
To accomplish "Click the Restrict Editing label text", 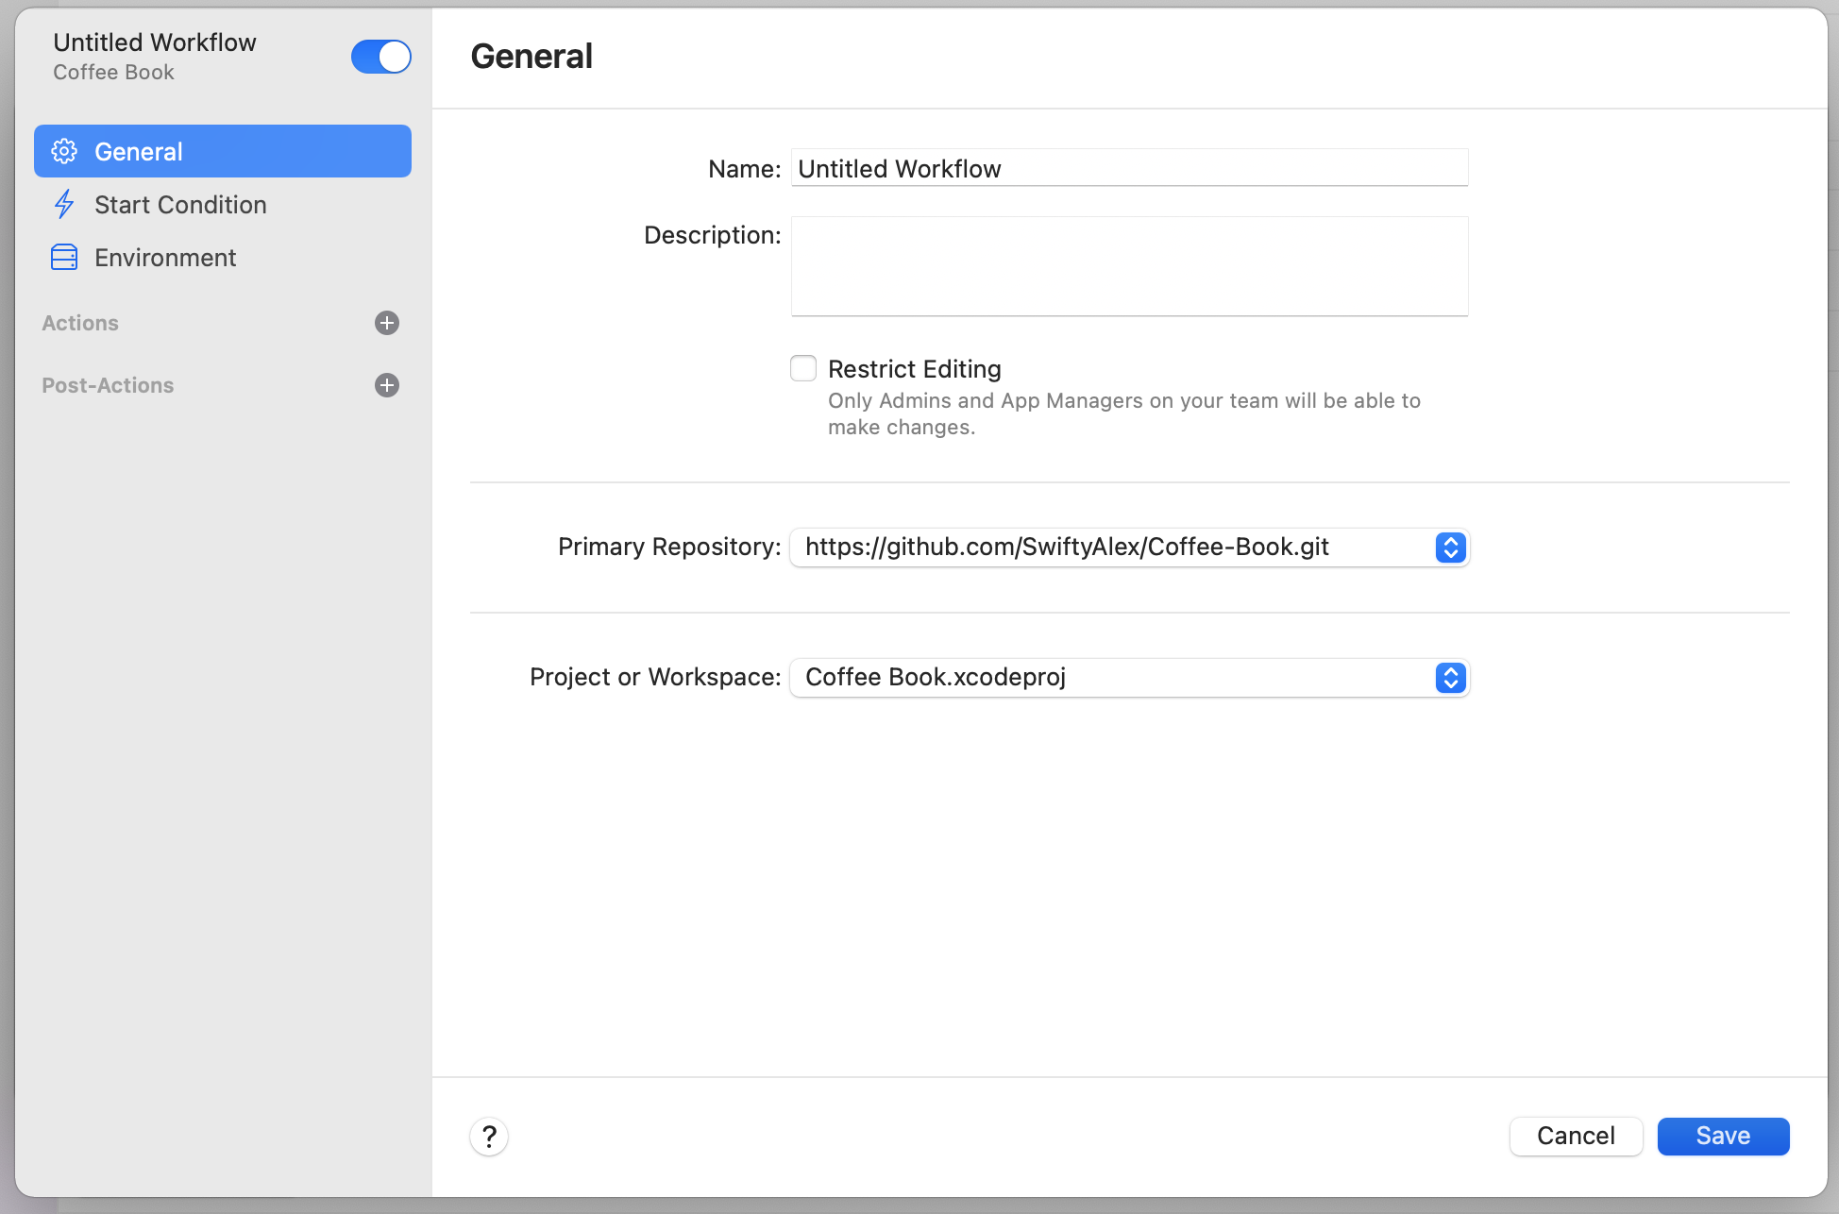I will click(914, 369).
